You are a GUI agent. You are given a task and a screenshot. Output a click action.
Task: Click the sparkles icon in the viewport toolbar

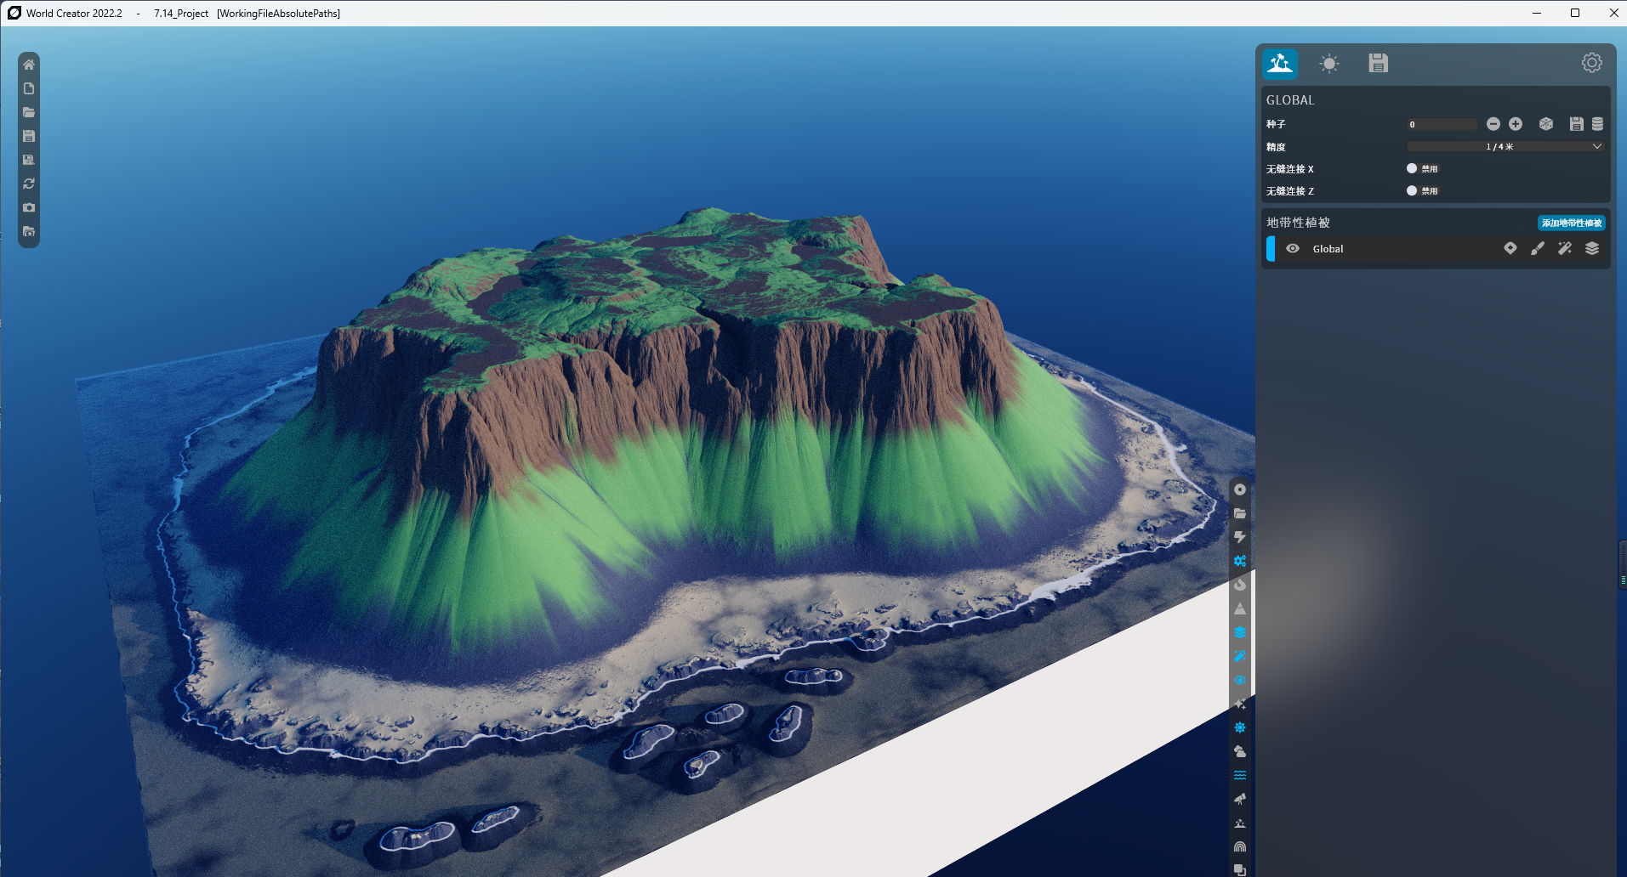tap(1240, 704)
